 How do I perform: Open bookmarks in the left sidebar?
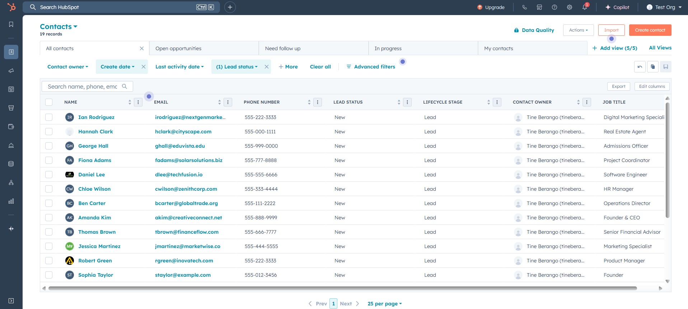[11, 24]
